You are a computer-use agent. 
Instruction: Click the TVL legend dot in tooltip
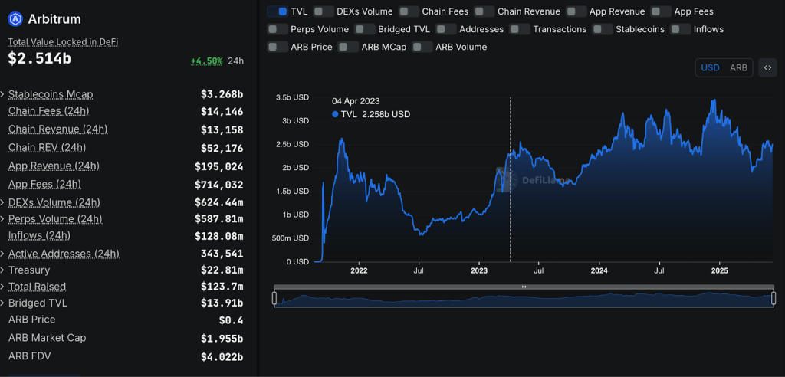335,114
